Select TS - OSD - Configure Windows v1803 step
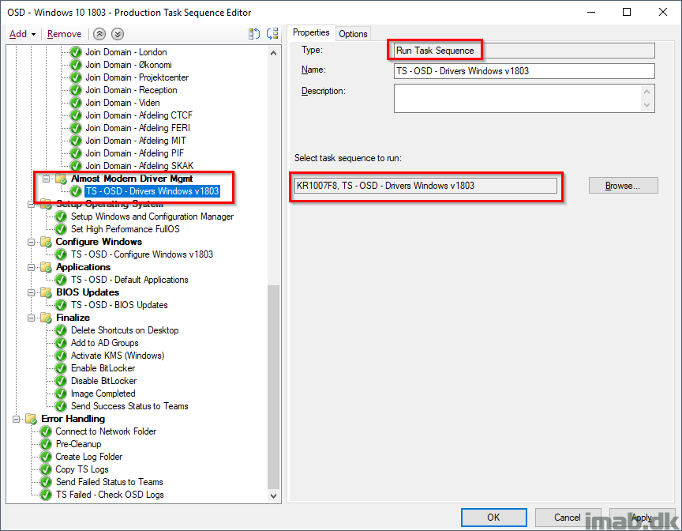This screenshot has height=531, width=682. [x=142, y=254]
